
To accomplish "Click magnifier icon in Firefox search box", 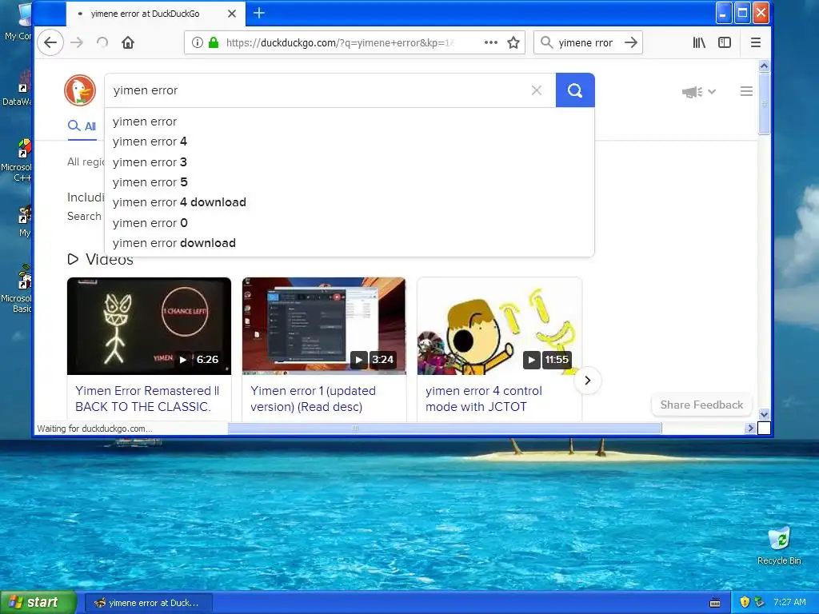I will click(x=546, y=42).
